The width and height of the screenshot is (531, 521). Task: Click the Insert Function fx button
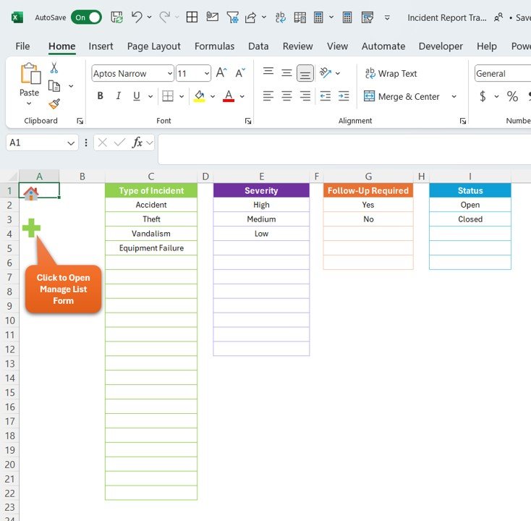point(137,143)
